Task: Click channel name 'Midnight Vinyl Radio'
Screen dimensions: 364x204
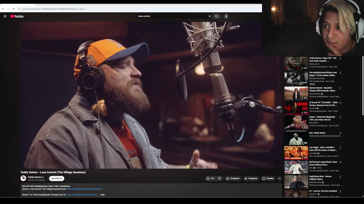Action: pyautogui.click(x=317, y=78)
